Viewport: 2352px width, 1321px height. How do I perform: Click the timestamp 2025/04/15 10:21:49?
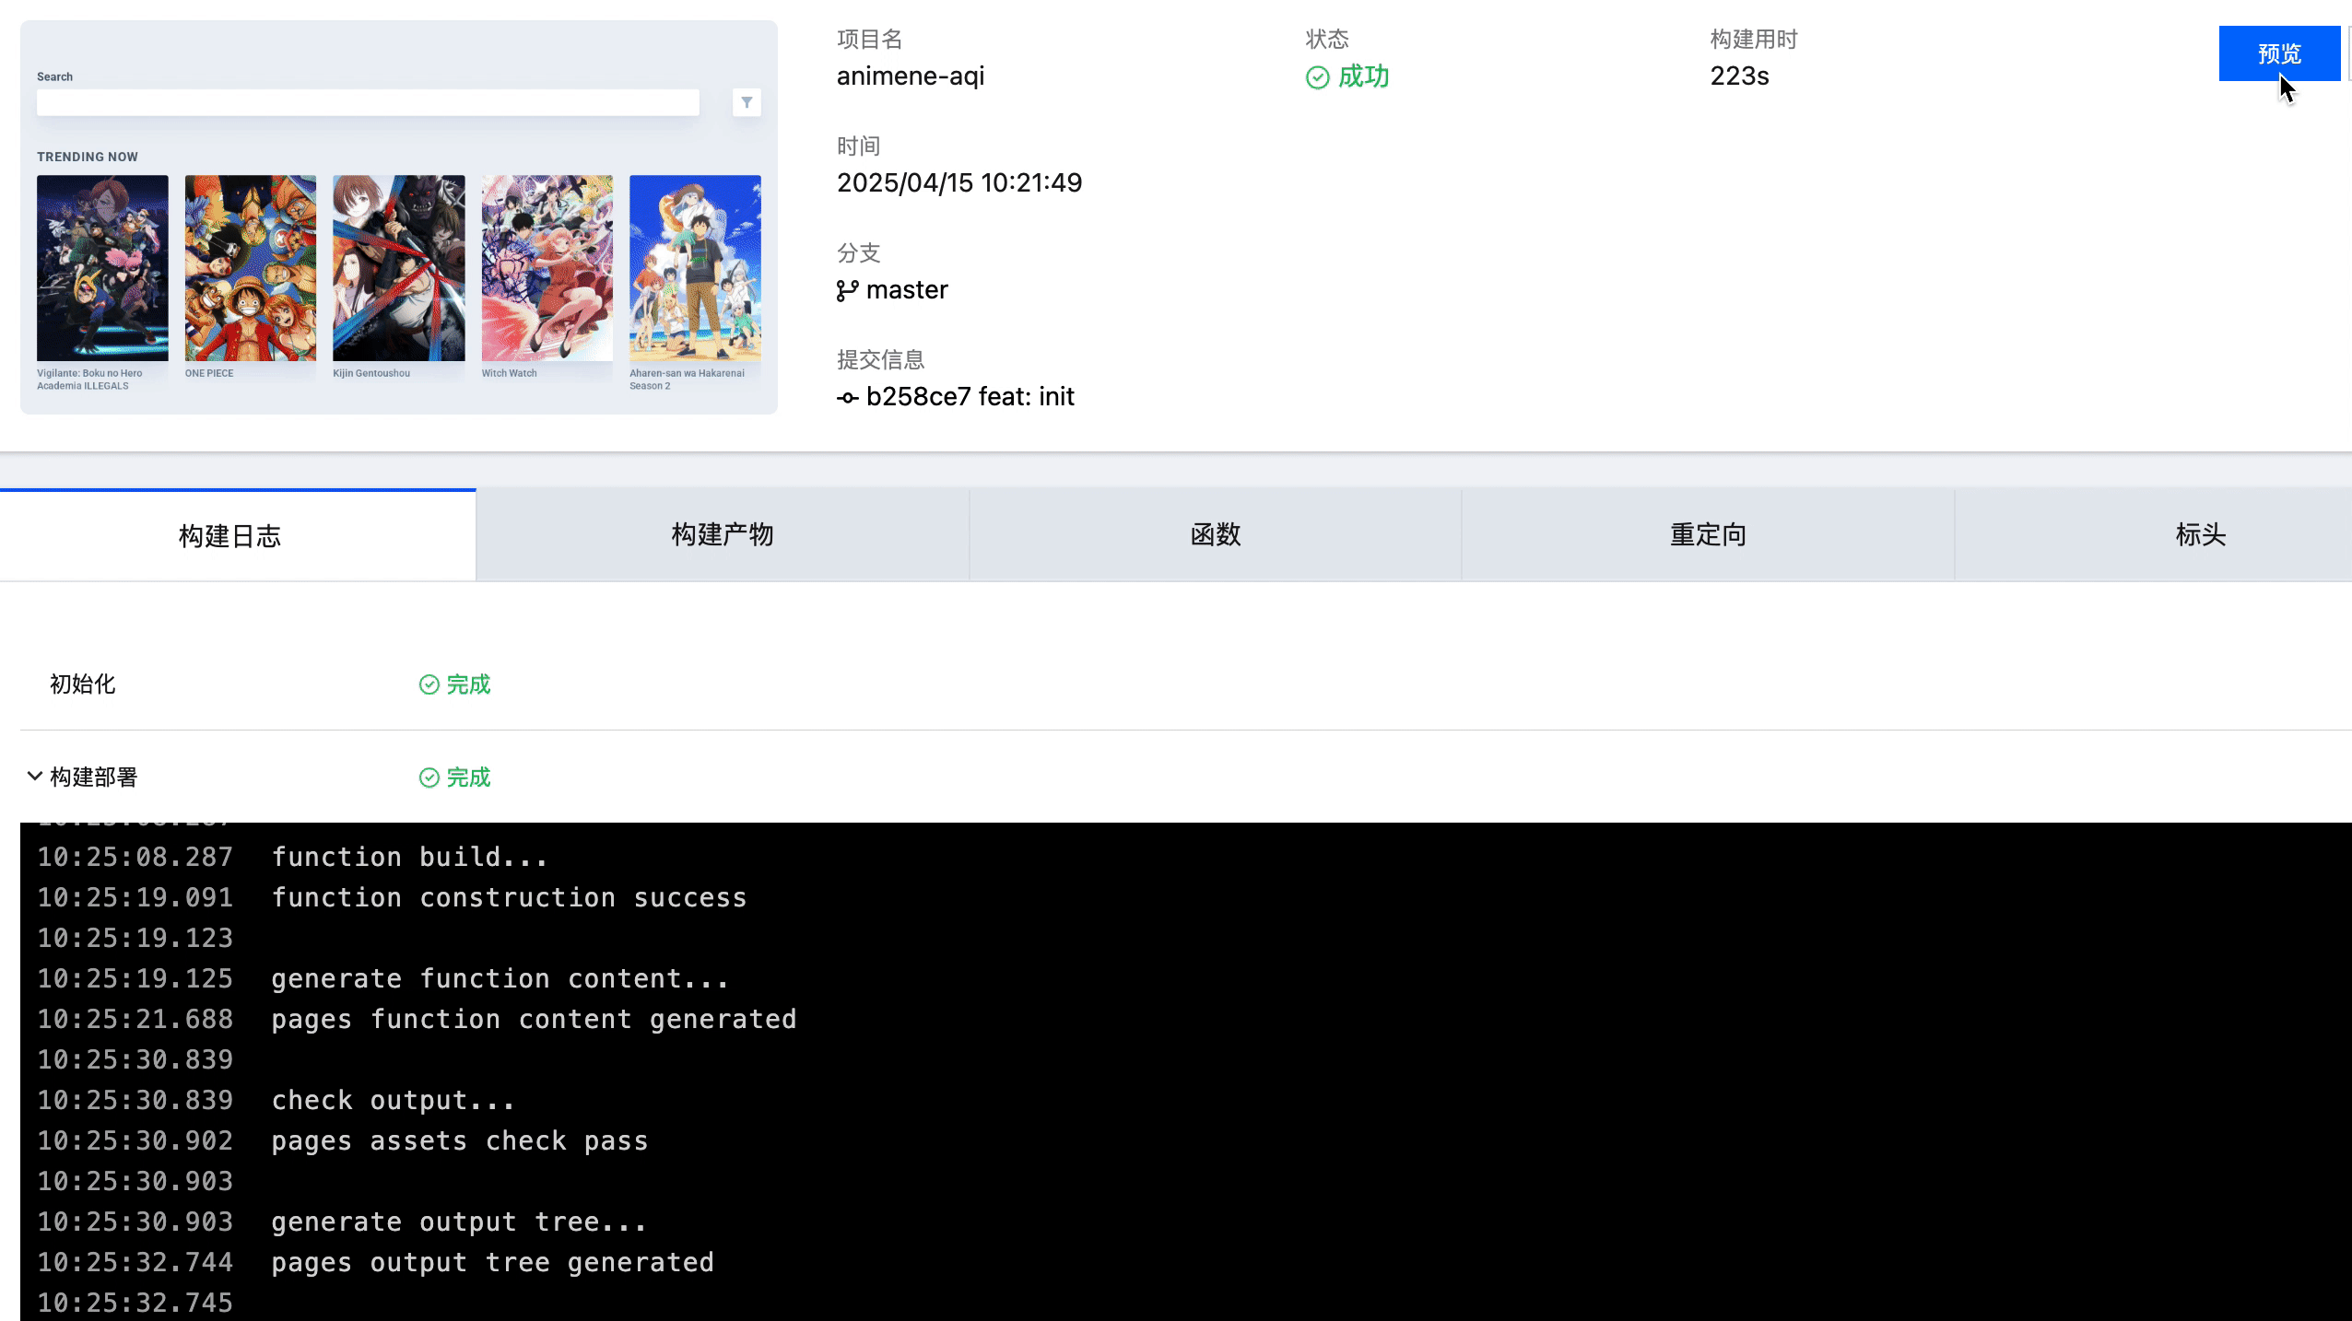coord(959,182)
